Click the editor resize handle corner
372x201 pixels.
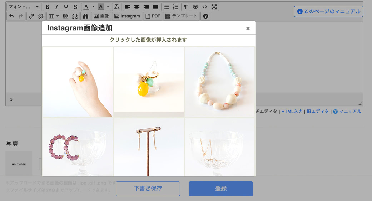(361, 103)
